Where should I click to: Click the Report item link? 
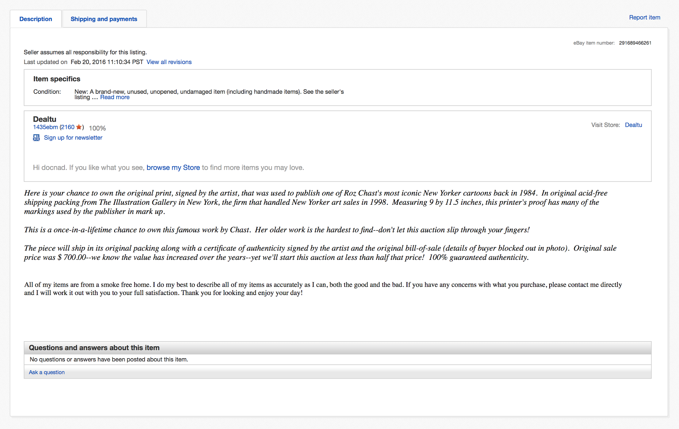(x=645, y=17)
